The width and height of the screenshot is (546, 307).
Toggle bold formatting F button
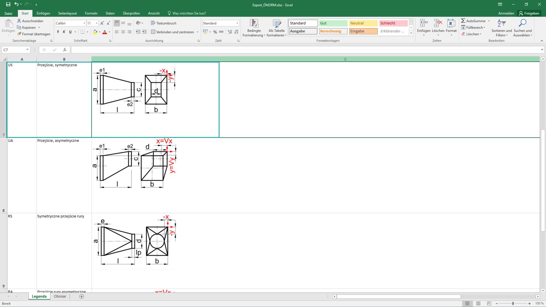58,32
